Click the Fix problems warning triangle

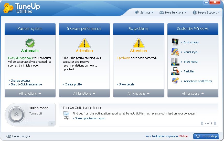(139, 43)
